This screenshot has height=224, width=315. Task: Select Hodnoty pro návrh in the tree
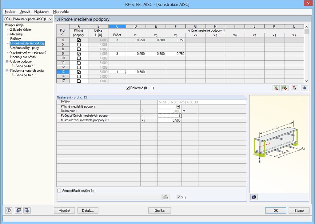pos(23,57)
